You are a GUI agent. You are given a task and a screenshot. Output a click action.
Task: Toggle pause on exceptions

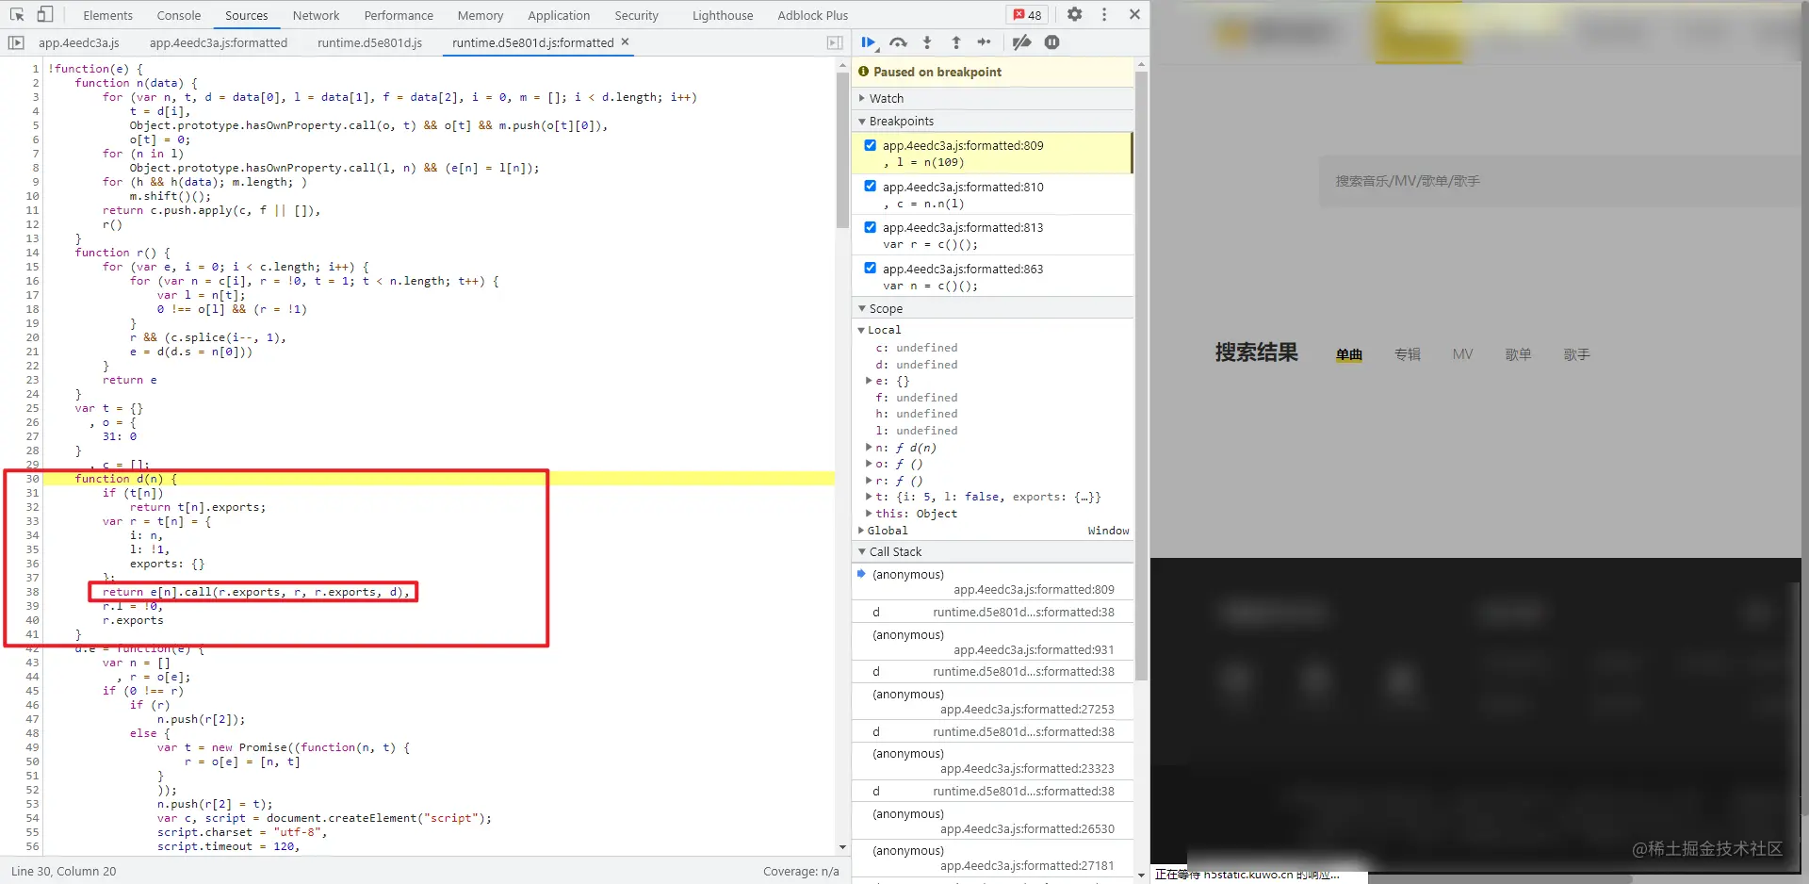click(x=1051, y=42)
